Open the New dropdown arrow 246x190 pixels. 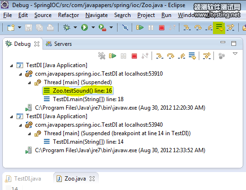point(19,27)
